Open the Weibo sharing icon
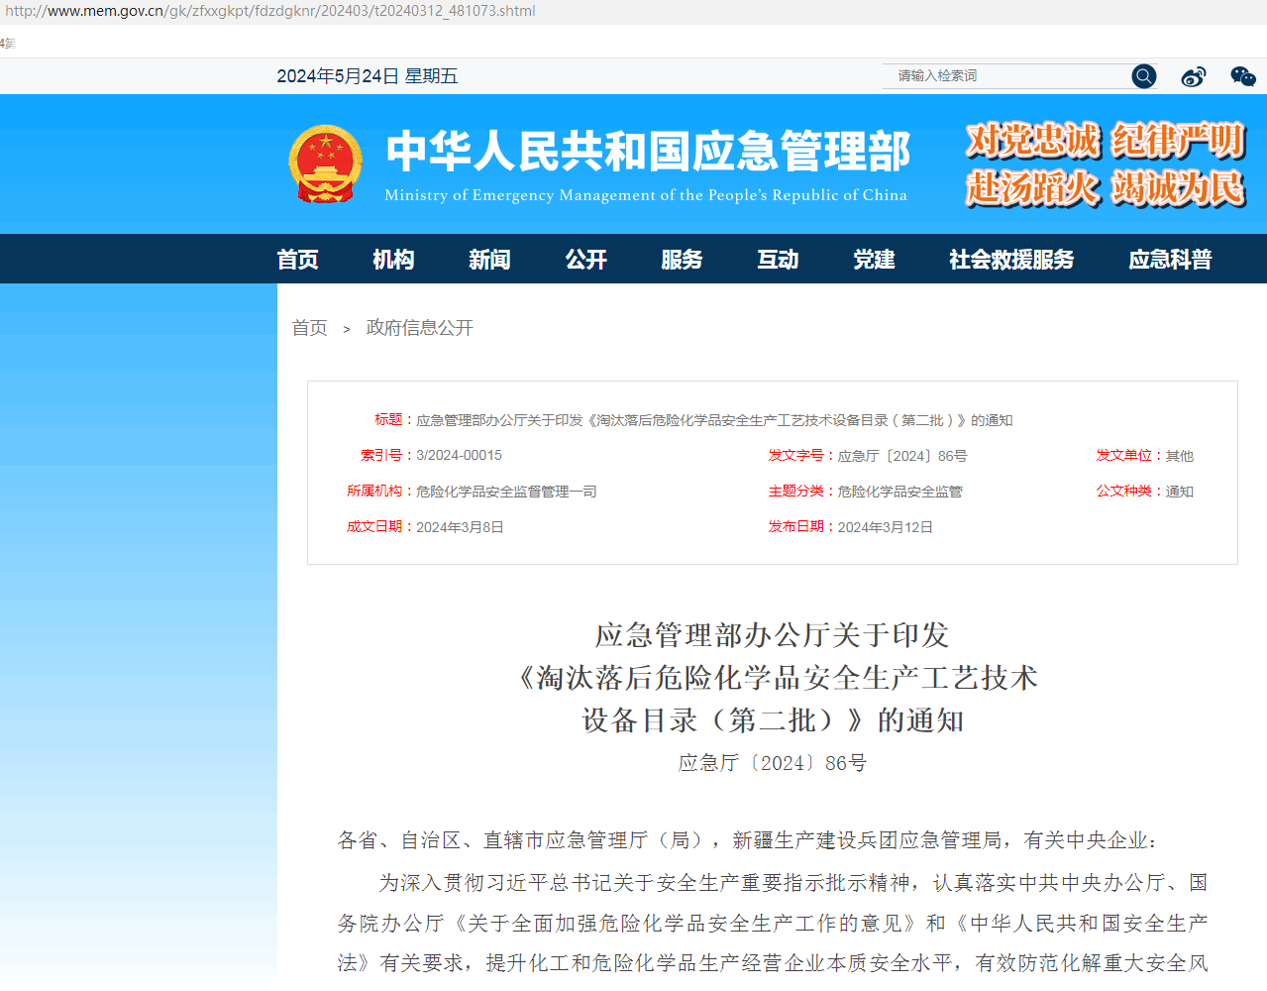1267x991 pixels. coord(1193,76)
